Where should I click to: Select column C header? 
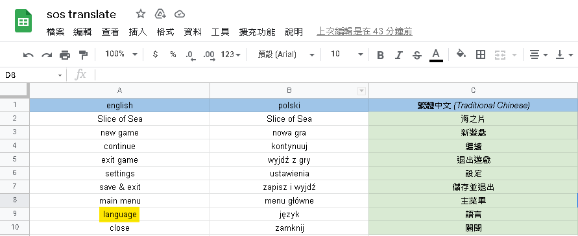[x=474, y=91]
